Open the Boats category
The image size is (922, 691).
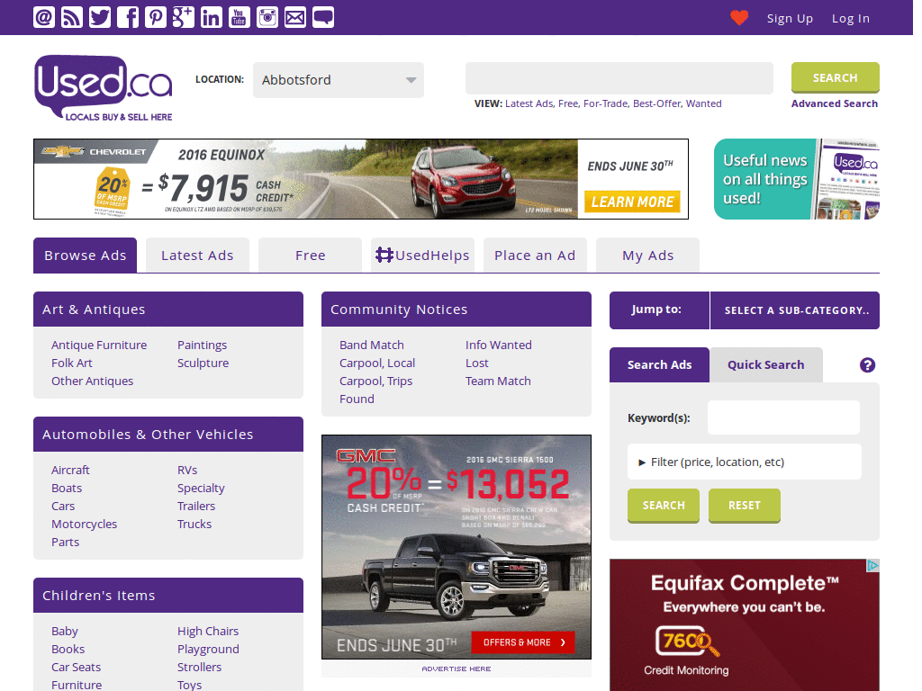pyautogui.click(x=67, y=489)
